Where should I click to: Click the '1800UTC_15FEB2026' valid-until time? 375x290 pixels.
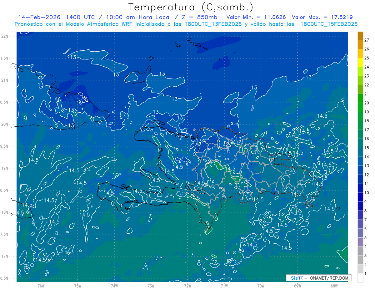tap(329, 24)
